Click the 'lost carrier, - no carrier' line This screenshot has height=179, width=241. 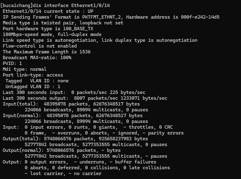coord(63,174)
